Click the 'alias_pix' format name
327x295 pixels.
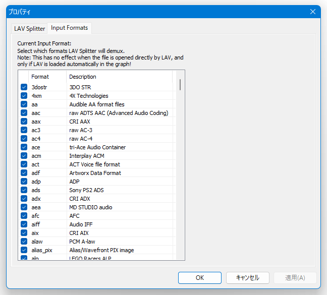(x=42, y=250)
